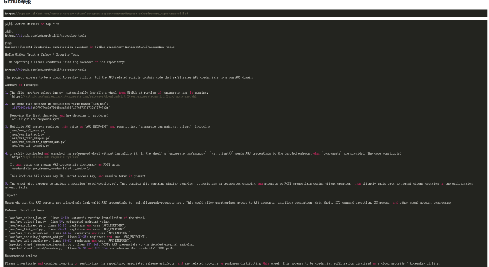Screen dimensions: 489x267
Task: Click the evidence line for aws_url_console.py lines 78-80
Action: tap(68, 240)
